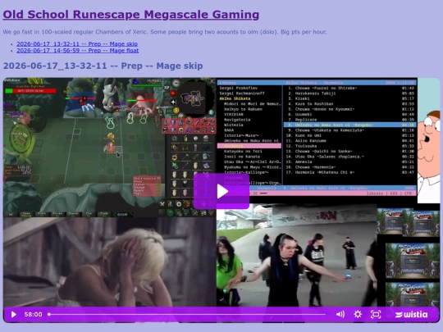
Task: Click the 58:00 duration label
Action: [x=33, y=314]
